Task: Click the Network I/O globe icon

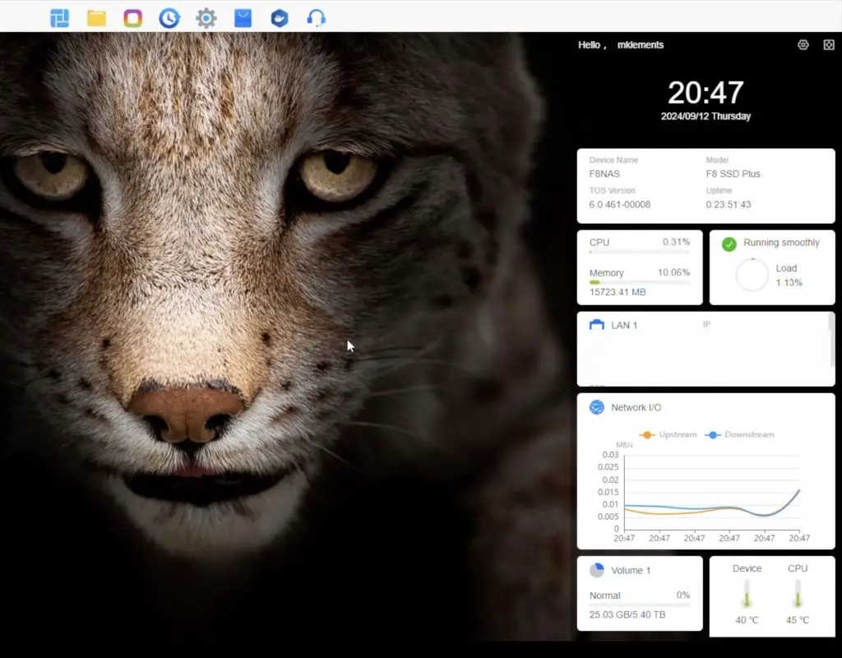Action: coord(597,407)
